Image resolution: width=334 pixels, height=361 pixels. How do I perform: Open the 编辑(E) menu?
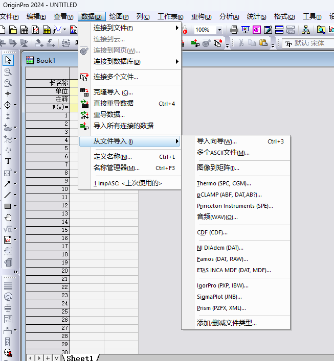[x=36, y=16]
